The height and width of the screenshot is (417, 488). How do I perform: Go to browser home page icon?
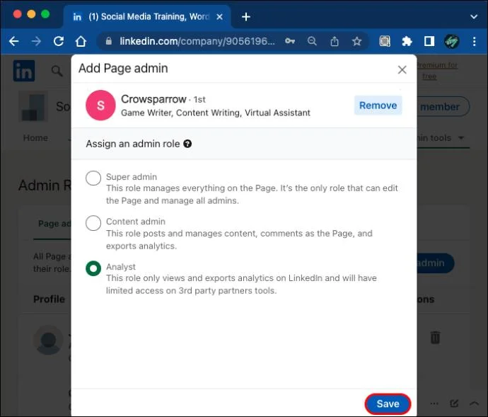click(x=81, y=41)
